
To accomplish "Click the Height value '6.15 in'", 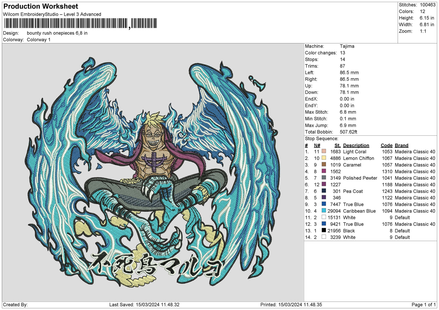I will tap(427, 18).
